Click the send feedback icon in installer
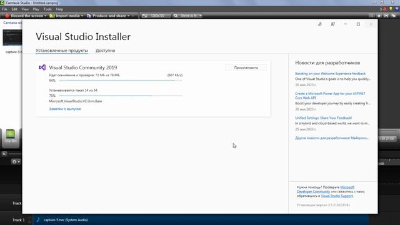This screenshot has width=400, height=225. (x=332, y=24)
